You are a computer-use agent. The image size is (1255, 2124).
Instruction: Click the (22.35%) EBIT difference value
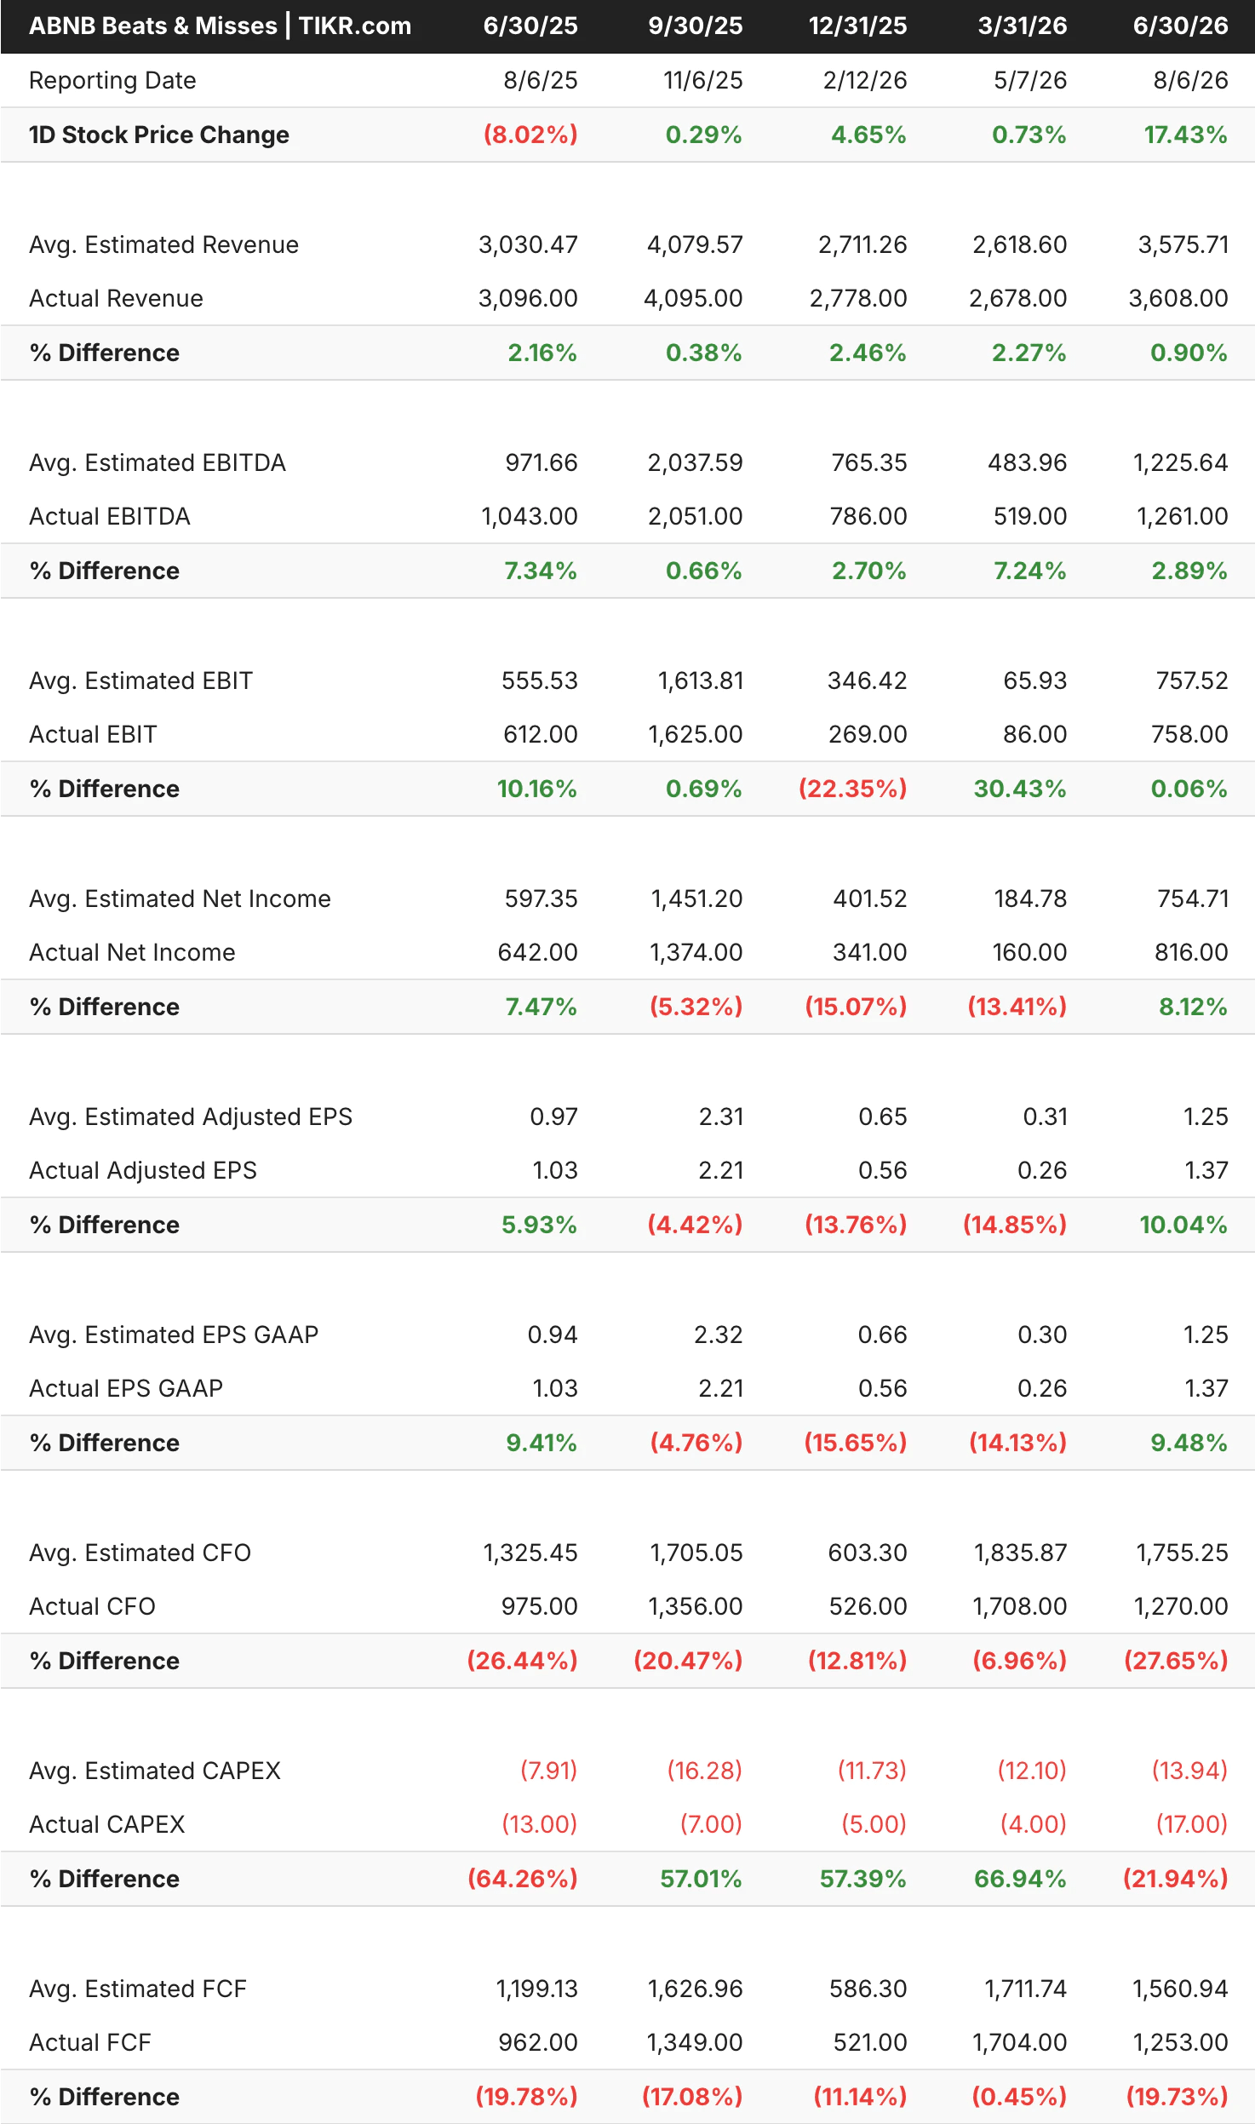click(852, 789)
